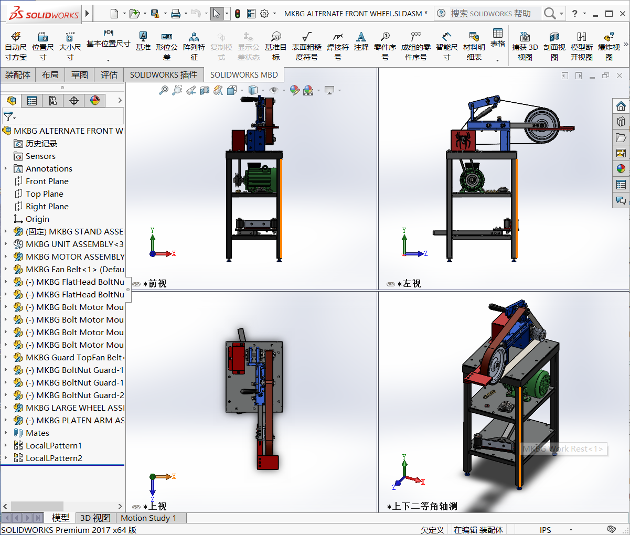Screen dimensions: 630x535
Task: Open Display Style dropdown arrow
Action: pos(263,90)
